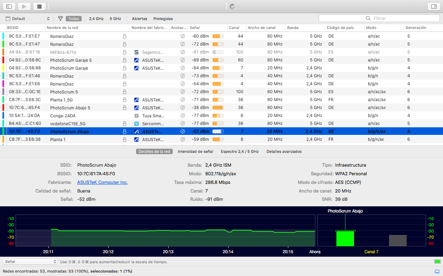Select the vodafoneC15E_5G network row
Screen dimensions: 443x276
[x=221, y=124]
